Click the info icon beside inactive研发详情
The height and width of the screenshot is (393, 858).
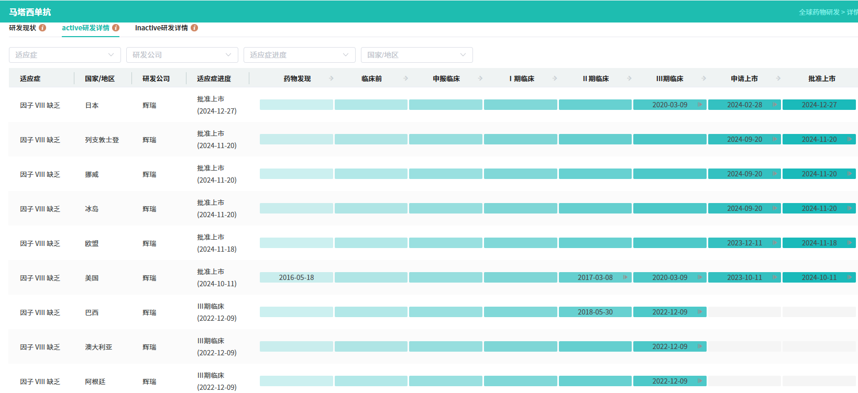click(x=194, y=28)
